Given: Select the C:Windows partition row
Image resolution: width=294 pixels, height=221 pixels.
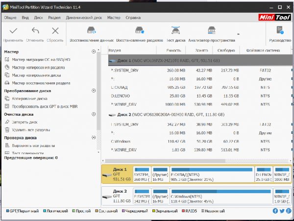Looking at the screenshot, I should tap(200, 142).
